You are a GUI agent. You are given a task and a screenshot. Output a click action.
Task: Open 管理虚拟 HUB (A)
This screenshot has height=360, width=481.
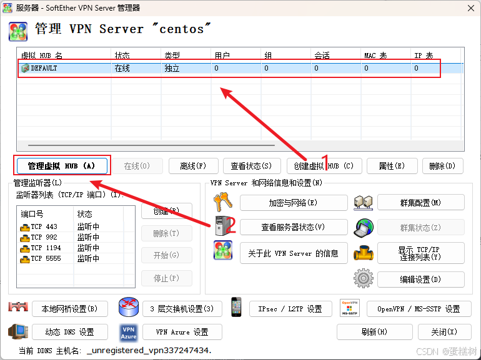(62, 166)
